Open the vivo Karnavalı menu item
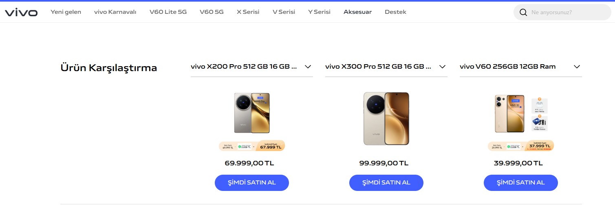This screenshot has width=615, height=208. pyautogui.click(x=115, y=12)
